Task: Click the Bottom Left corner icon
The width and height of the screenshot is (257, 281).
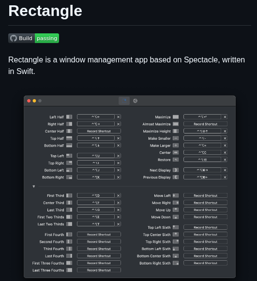Action: 69,170
